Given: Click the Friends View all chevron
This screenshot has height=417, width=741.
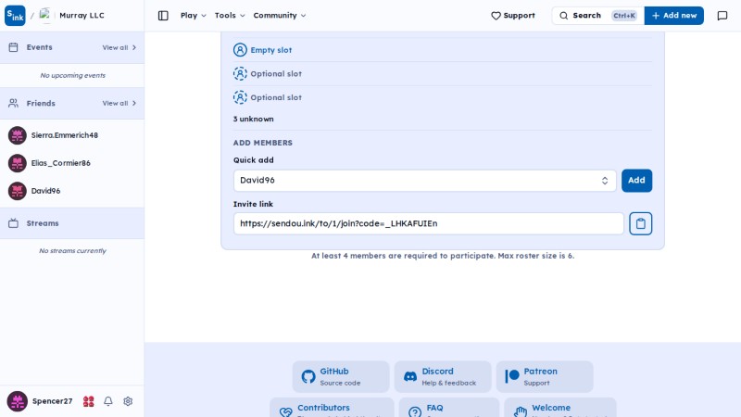Looking at the screenshot, I should (x=134, y=103).
